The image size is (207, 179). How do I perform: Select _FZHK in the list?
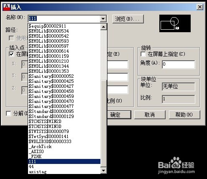click(64, 156)
